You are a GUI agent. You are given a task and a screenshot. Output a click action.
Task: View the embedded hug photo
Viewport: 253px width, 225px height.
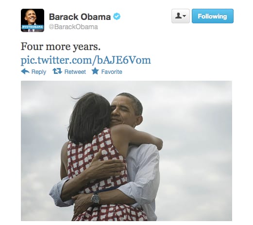click(x=126, y=151)
